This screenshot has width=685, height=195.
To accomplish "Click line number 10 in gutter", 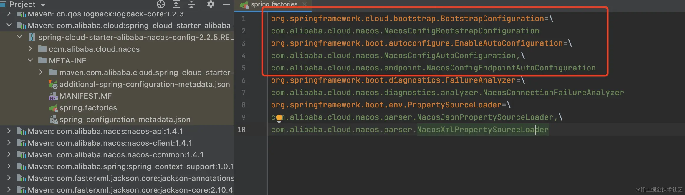I will tap(241, 130).
